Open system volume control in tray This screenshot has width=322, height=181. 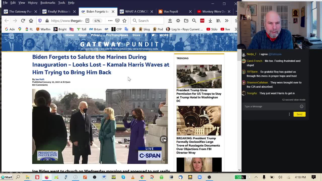pyautogui.click(x=280, y=177)
